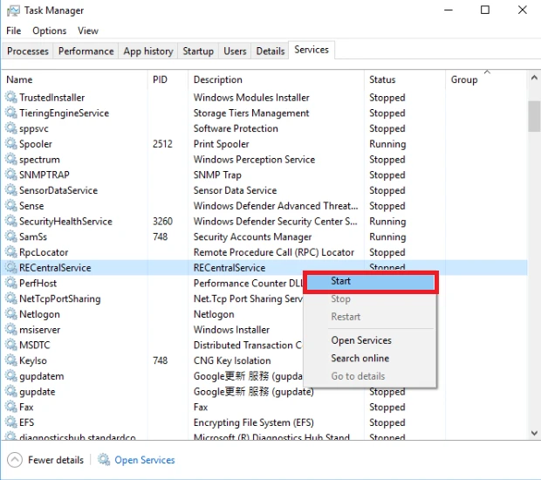Select the Security Accounts Manager description
Screen dimensions: 541x480
pyautogui.click(x=252, y=237)
